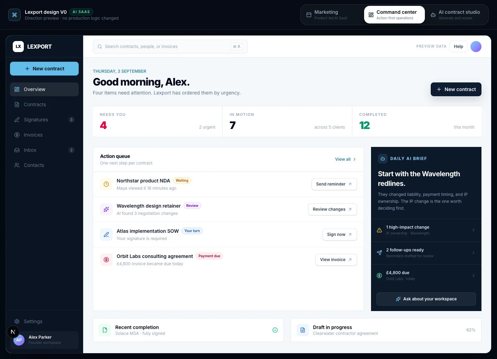Image resolution: width=497 pixels, height=359 pixels.
Task: Click the 62% progress on Draft in progress
Action: 471,330
